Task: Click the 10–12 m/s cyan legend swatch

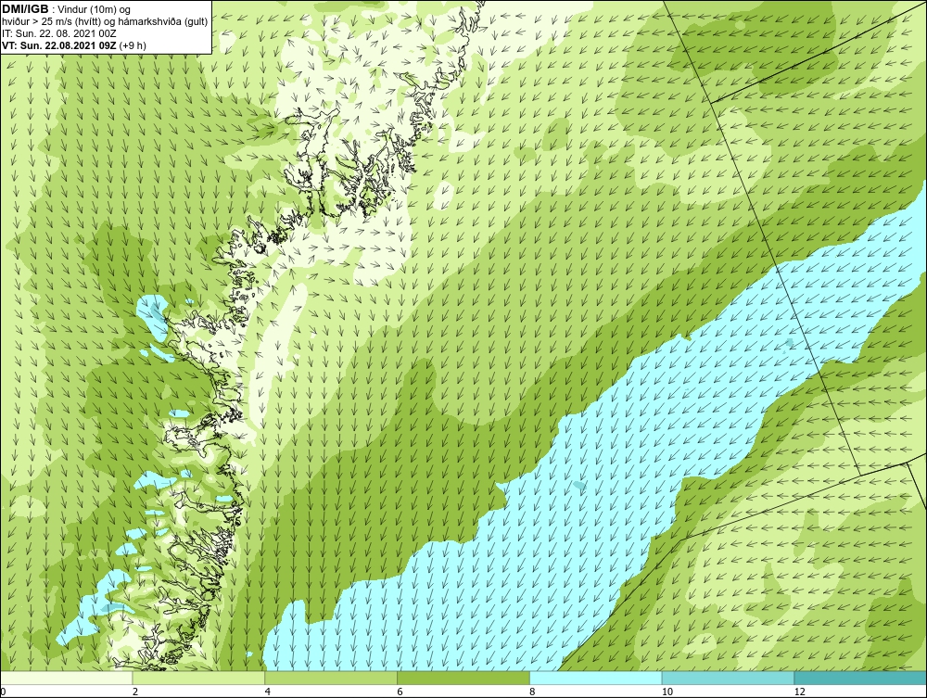Action: point(729,678)
